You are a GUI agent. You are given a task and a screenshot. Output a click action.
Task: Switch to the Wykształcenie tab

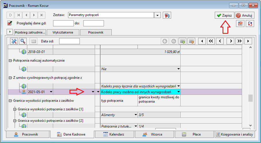(63, 32)
